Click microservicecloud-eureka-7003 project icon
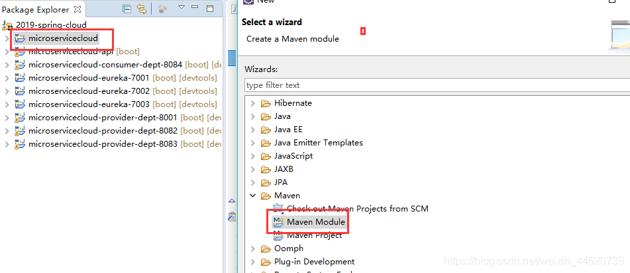Image resolution: width=630 pixels, height=273 pixels. 20,104
